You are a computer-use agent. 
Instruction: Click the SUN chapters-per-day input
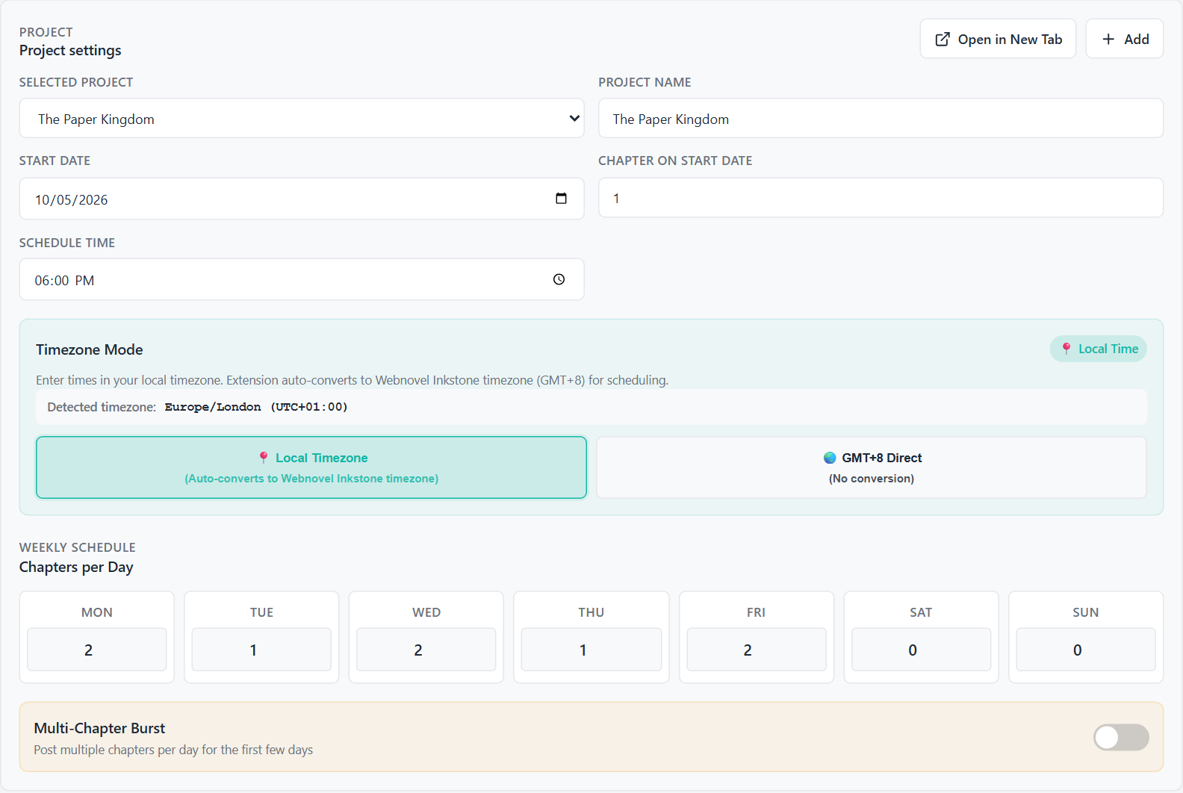(1086, 650)
